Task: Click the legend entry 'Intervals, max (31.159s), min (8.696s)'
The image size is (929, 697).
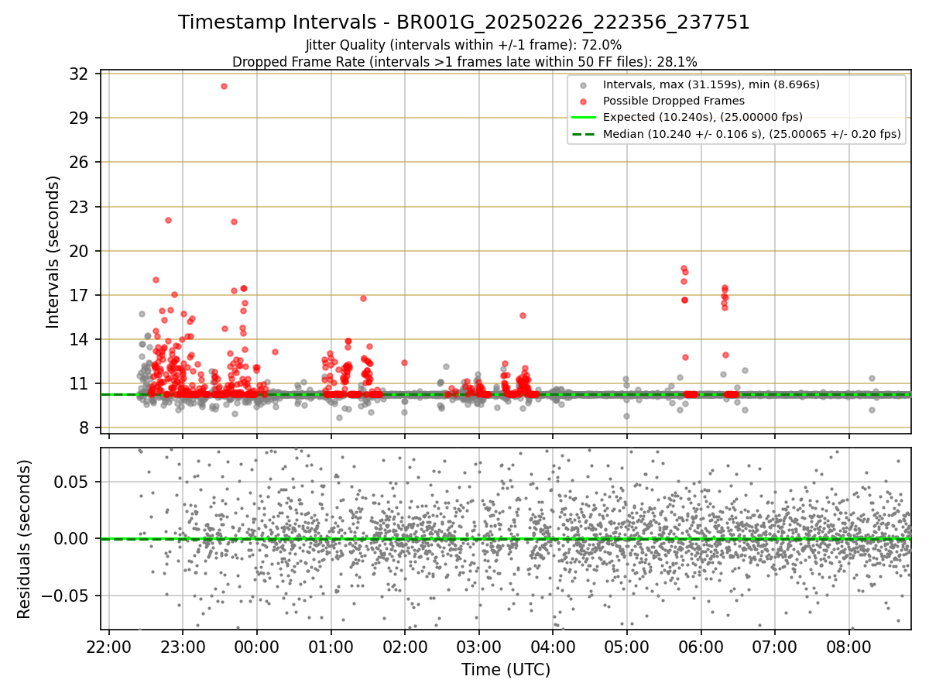Action: [x=711, y=84]
